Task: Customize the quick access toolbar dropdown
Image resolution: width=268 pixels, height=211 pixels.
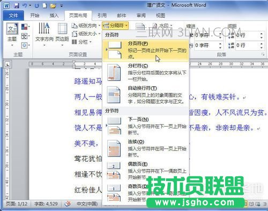Action: point(61,6)
